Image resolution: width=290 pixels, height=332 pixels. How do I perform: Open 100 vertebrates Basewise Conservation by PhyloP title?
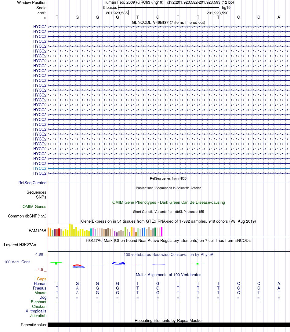pyautogui.click(x=169, y=254)
